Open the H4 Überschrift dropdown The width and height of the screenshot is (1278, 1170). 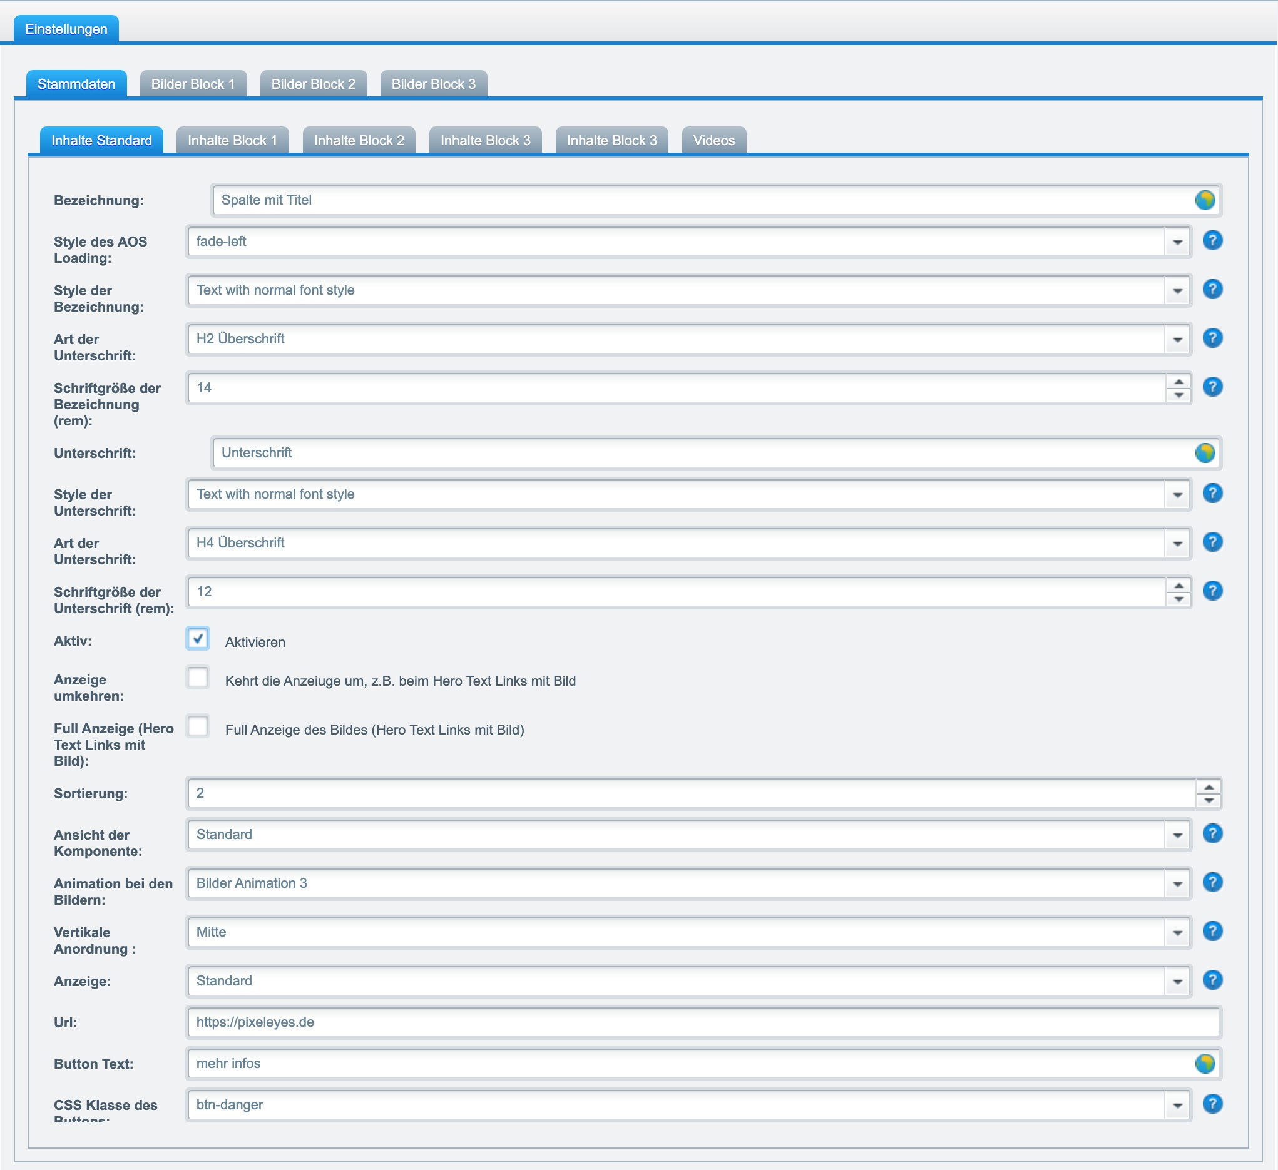pyautogui.click(x=1177, y=544)
